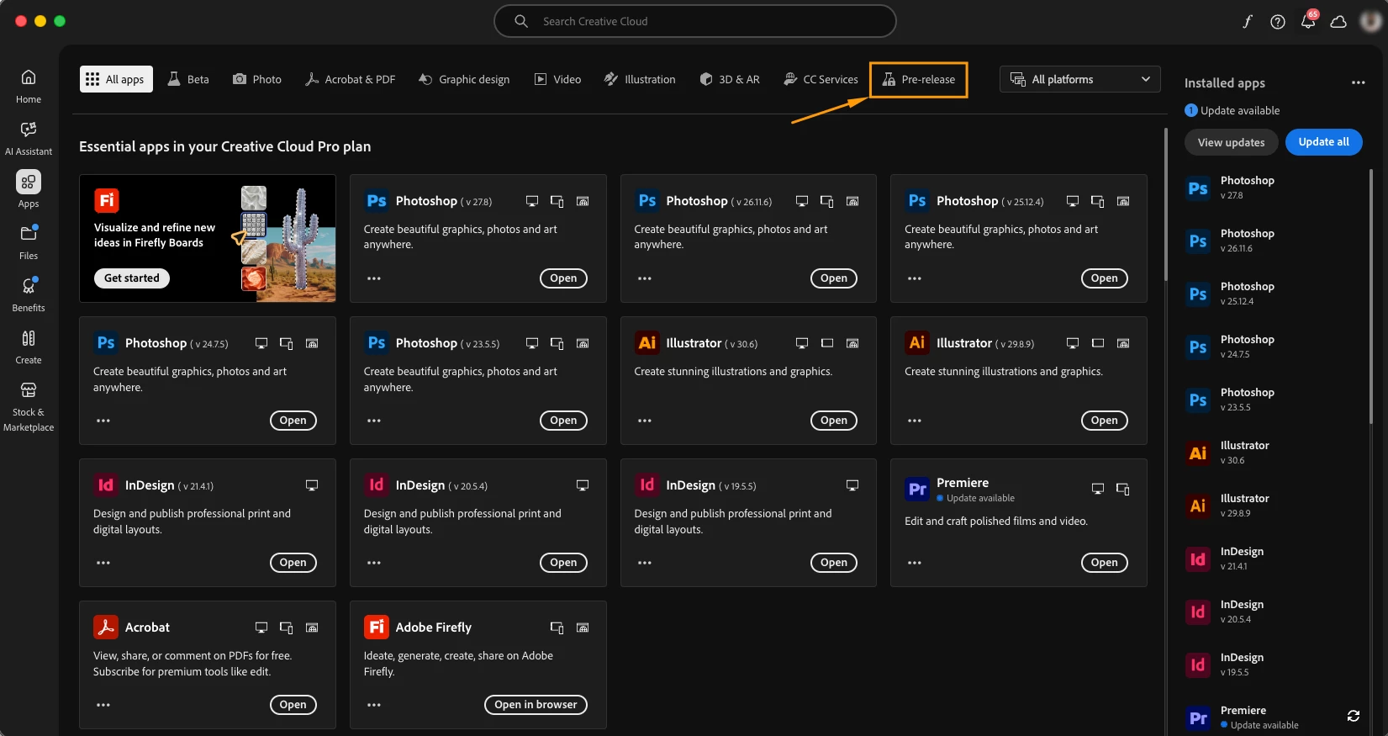Open notifications bell with badge
This screenshot has width=1388, height=736.
point(1308,20)
